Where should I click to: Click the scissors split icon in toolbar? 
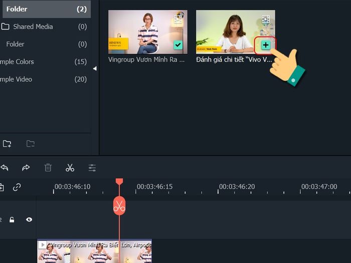coord(70,167)
